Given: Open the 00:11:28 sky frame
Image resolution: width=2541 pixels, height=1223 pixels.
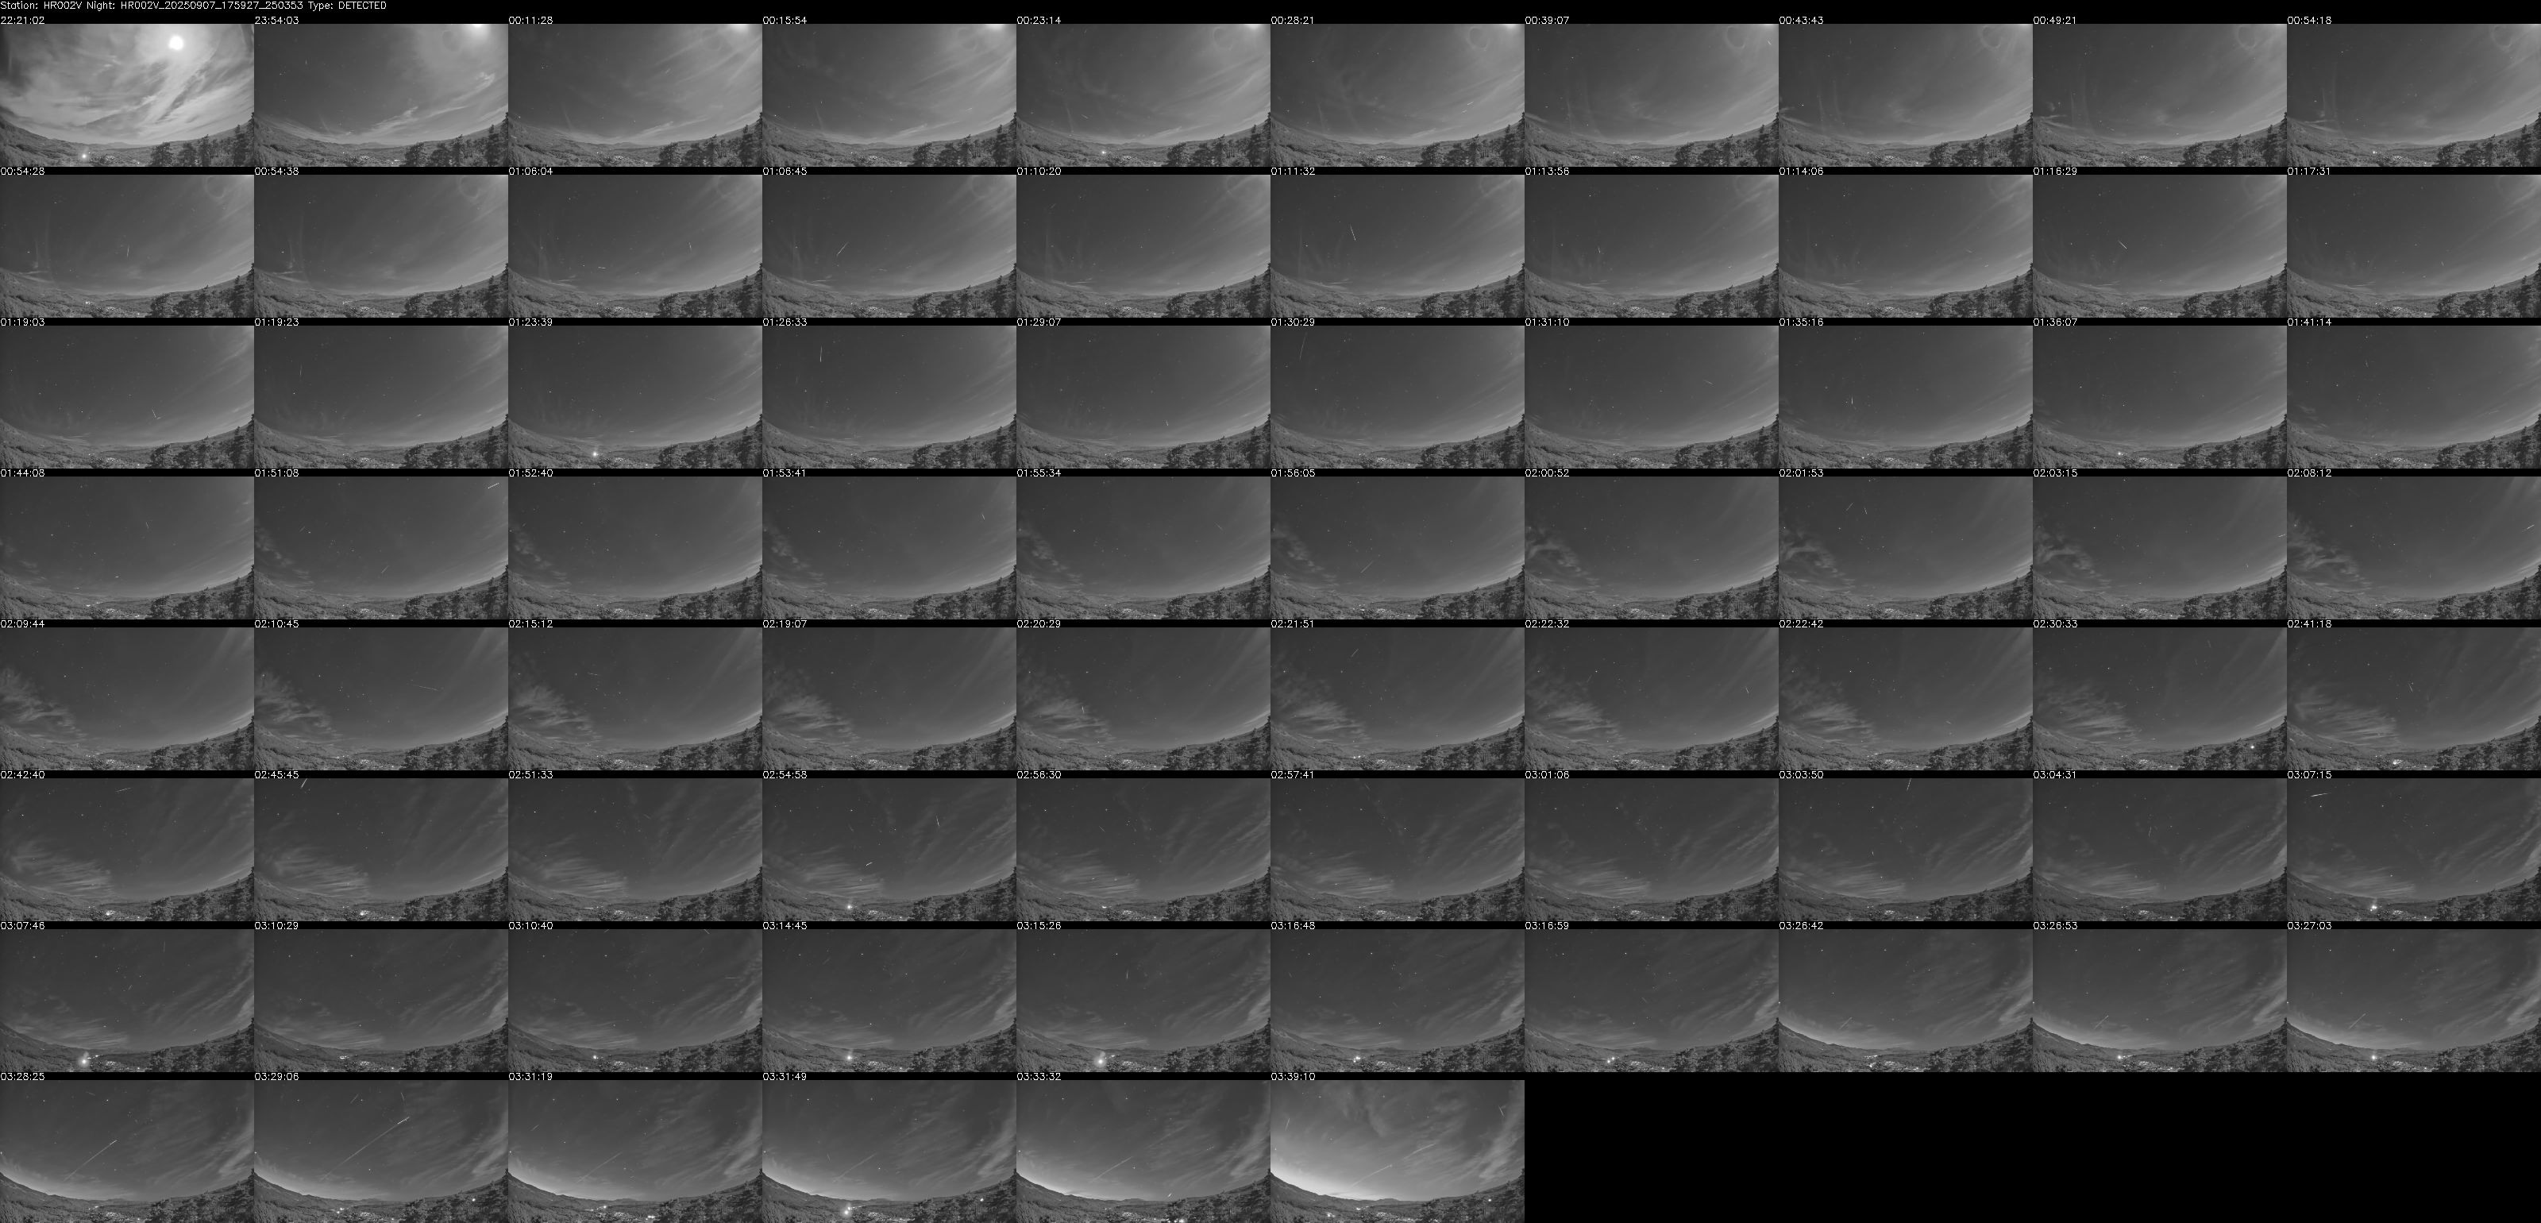Looking at the screenshot, I should coord(635,95).
